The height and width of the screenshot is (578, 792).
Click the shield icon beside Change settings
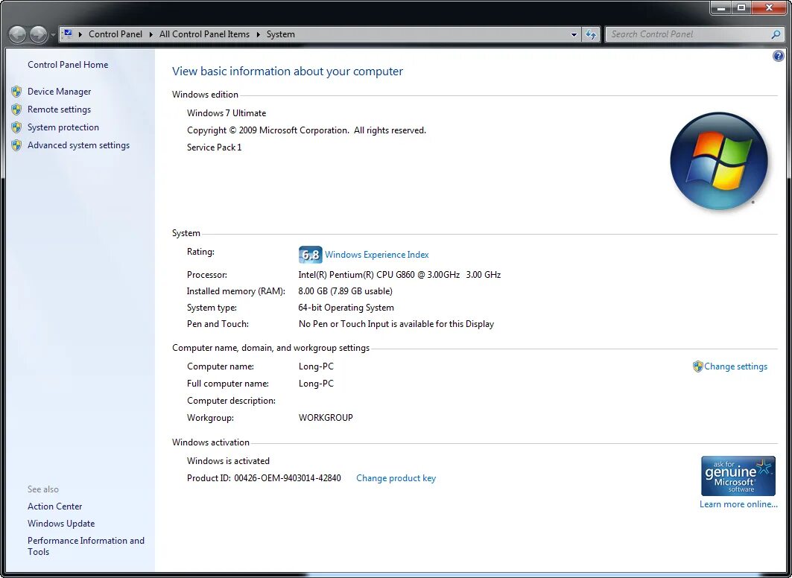pos(697,366)
